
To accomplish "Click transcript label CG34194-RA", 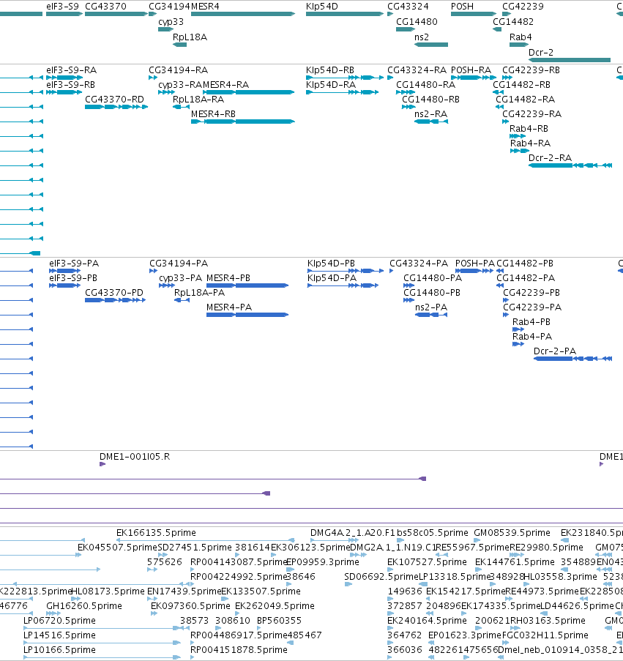I will [x=179, y=70].
